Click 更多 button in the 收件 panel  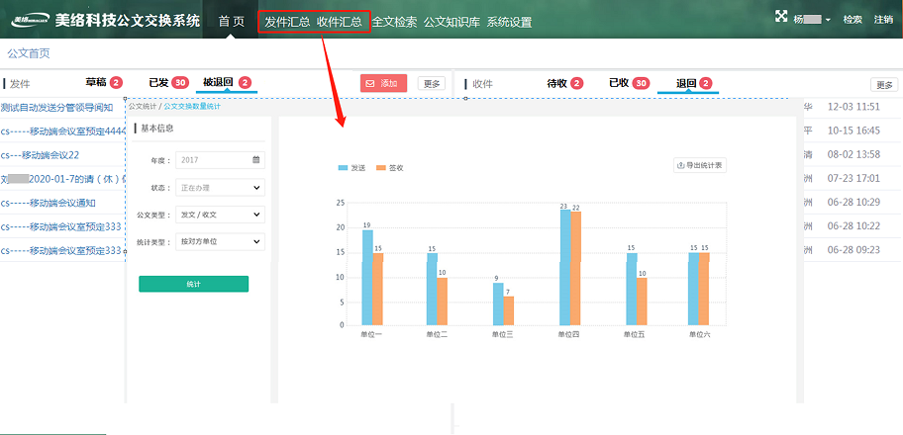[883, 85]
